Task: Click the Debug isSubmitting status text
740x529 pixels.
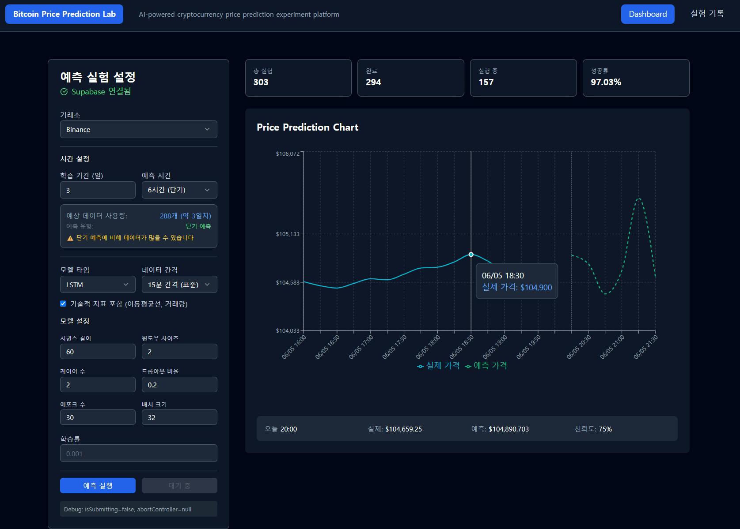Action: 128,509
